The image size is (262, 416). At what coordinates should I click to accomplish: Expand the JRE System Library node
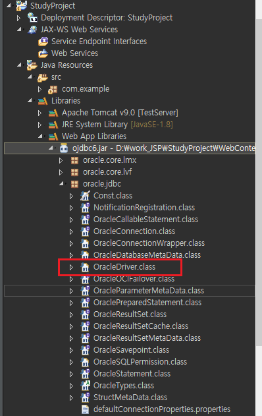[x=39, y=125]
